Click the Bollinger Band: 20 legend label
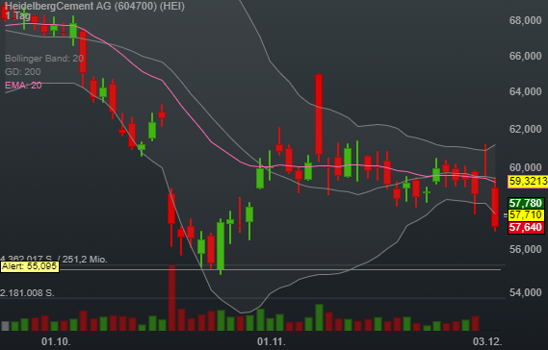Screen dimensions: 548x350 (x=44, y=59)
